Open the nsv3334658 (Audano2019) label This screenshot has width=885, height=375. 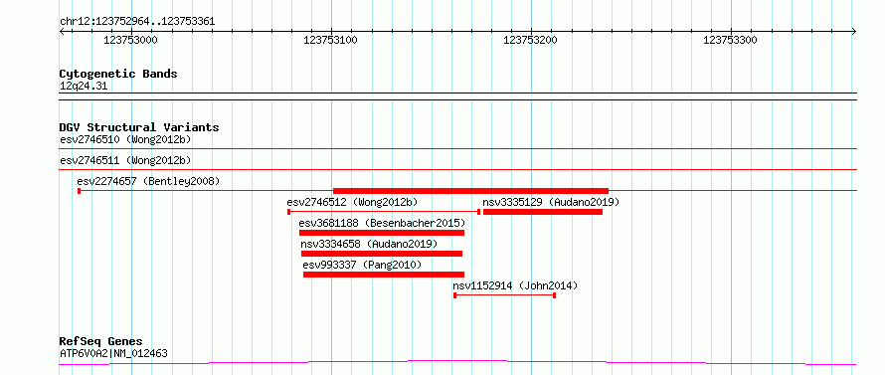(369, 244)
